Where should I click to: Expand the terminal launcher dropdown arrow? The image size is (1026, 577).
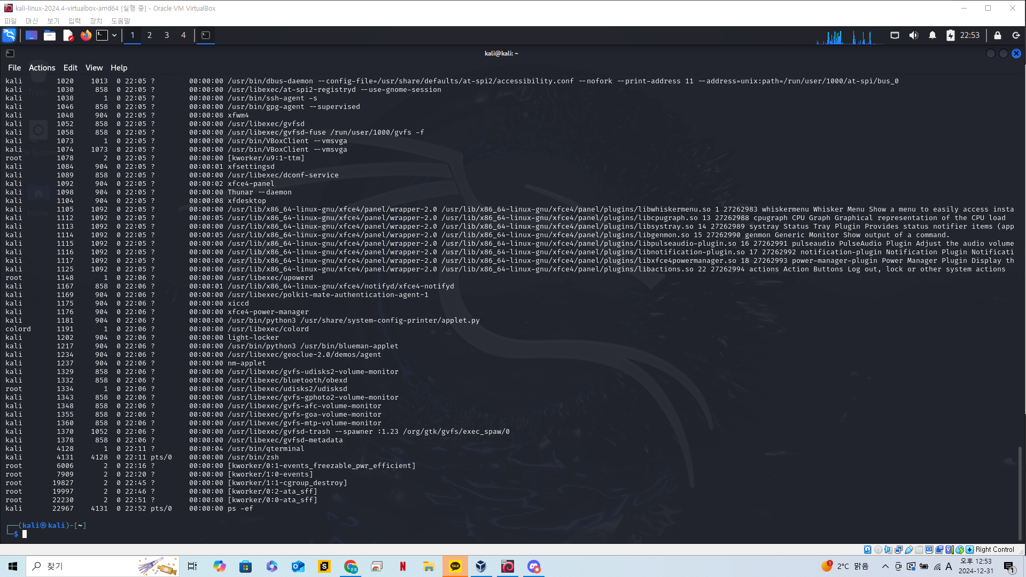pyautogui.click(x=114, y=35)
